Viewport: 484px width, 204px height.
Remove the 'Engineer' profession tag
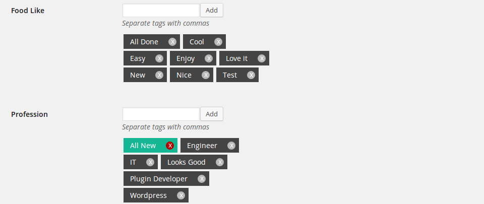click(x=231, y=146)
